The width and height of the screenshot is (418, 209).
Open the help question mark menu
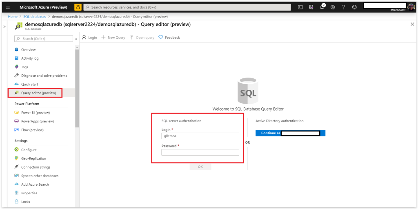344,7
